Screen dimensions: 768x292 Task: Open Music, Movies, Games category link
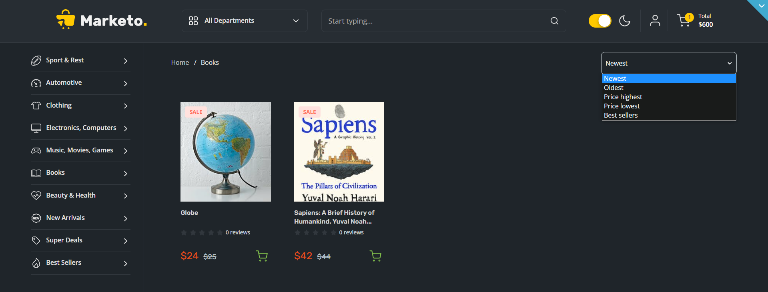[x=80, y=150]
